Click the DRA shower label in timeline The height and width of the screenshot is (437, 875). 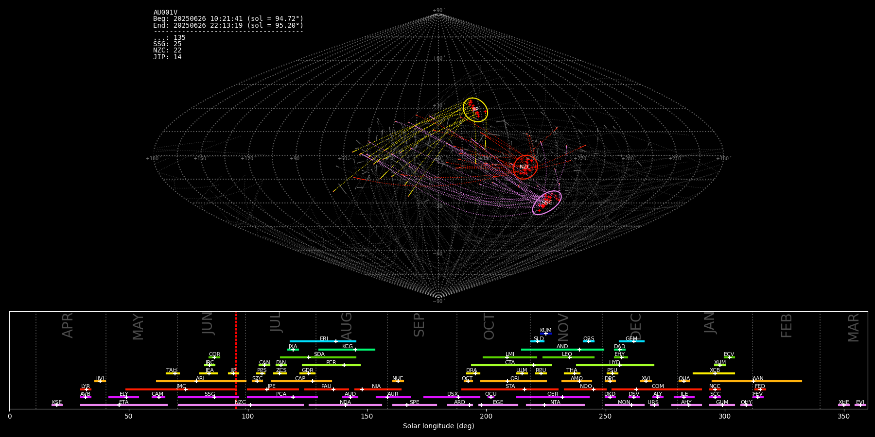click(472, 370)
